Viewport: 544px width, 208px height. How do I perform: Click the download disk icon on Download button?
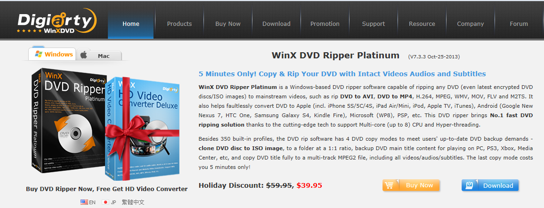(470, 185)
